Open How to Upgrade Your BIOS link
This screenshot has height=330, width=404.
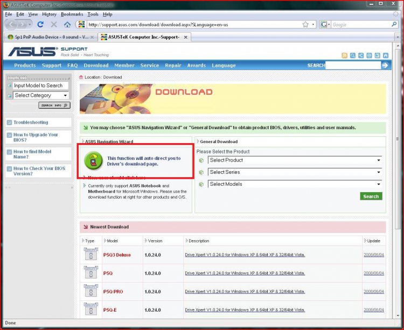36,137
